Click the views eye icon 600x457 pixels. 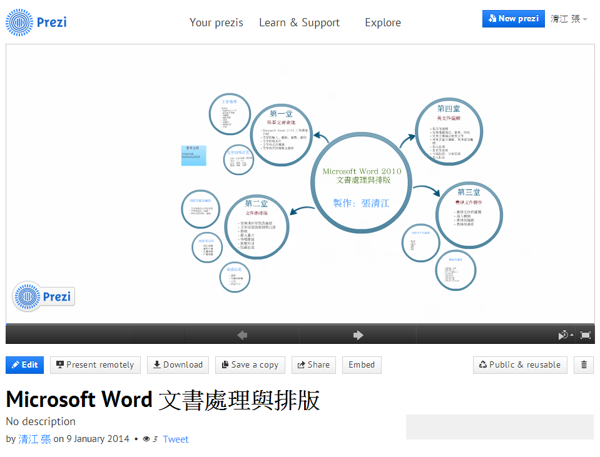[x=146, y=439]
